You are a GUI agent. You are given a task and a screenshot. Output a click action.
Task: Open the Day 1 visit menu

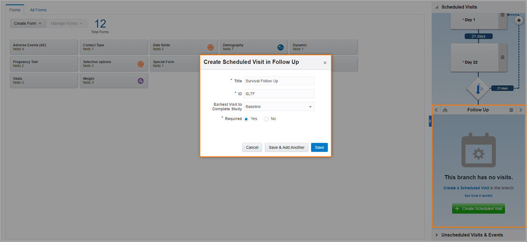coord(503,15)
